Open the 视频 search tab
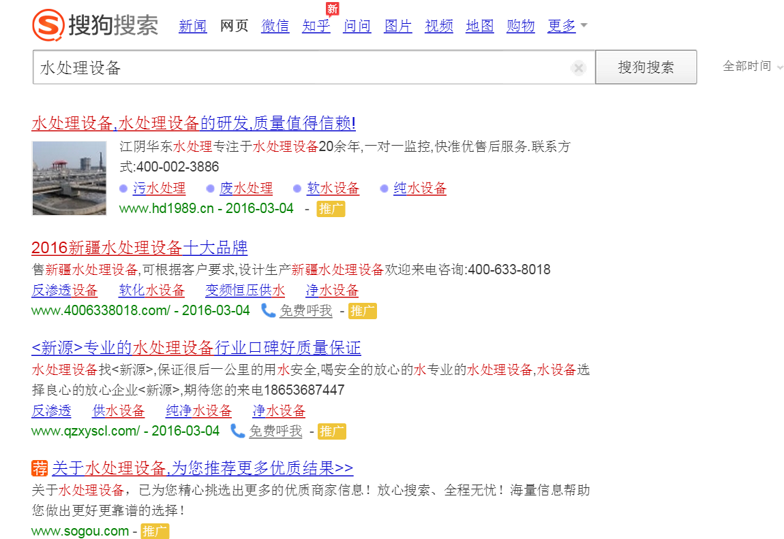The image size is (784, 539). point(439,25)
